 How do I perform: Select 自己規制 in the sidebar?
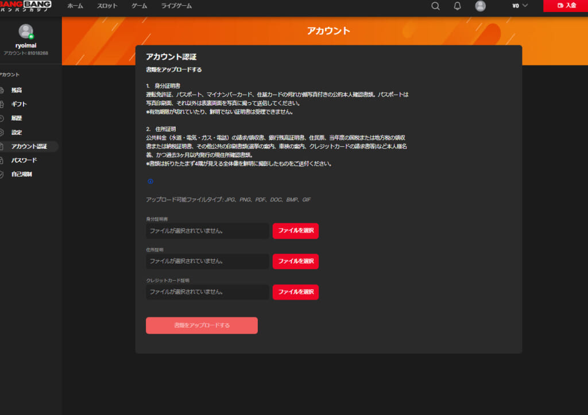click(x=21, y=174)
